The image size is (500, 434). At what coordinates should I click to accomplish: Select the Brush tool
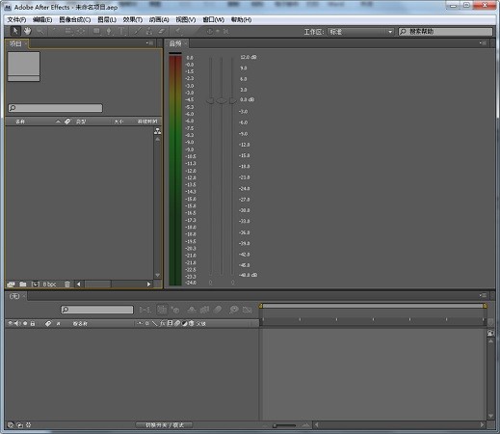tap(137, 31)
